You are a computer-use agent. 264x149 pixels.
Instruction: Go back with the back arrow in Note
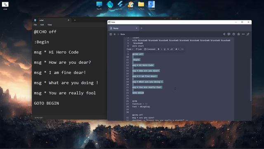(x=115, y=34)
